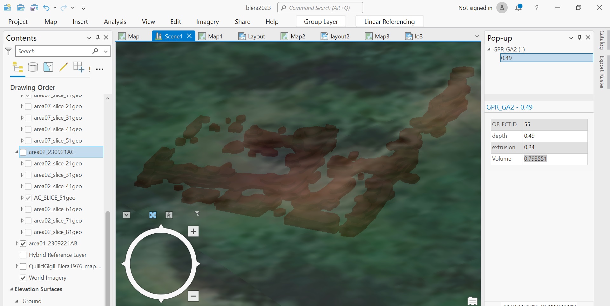Uncheck the World Imagery basemap layer

pyautogui.click(x=23, y=278)
